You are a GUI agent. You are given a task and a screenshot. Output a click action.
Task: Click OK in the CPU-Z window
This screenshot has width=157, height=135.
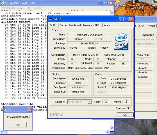(x=125, y=115)
